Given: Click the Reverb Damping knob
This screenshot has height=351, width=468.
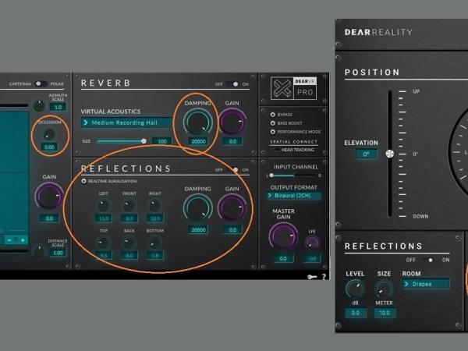Looking at the screenshot, I should click(197, 122).
